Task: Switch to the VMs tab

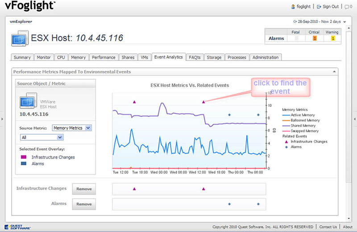Action: 144,57
